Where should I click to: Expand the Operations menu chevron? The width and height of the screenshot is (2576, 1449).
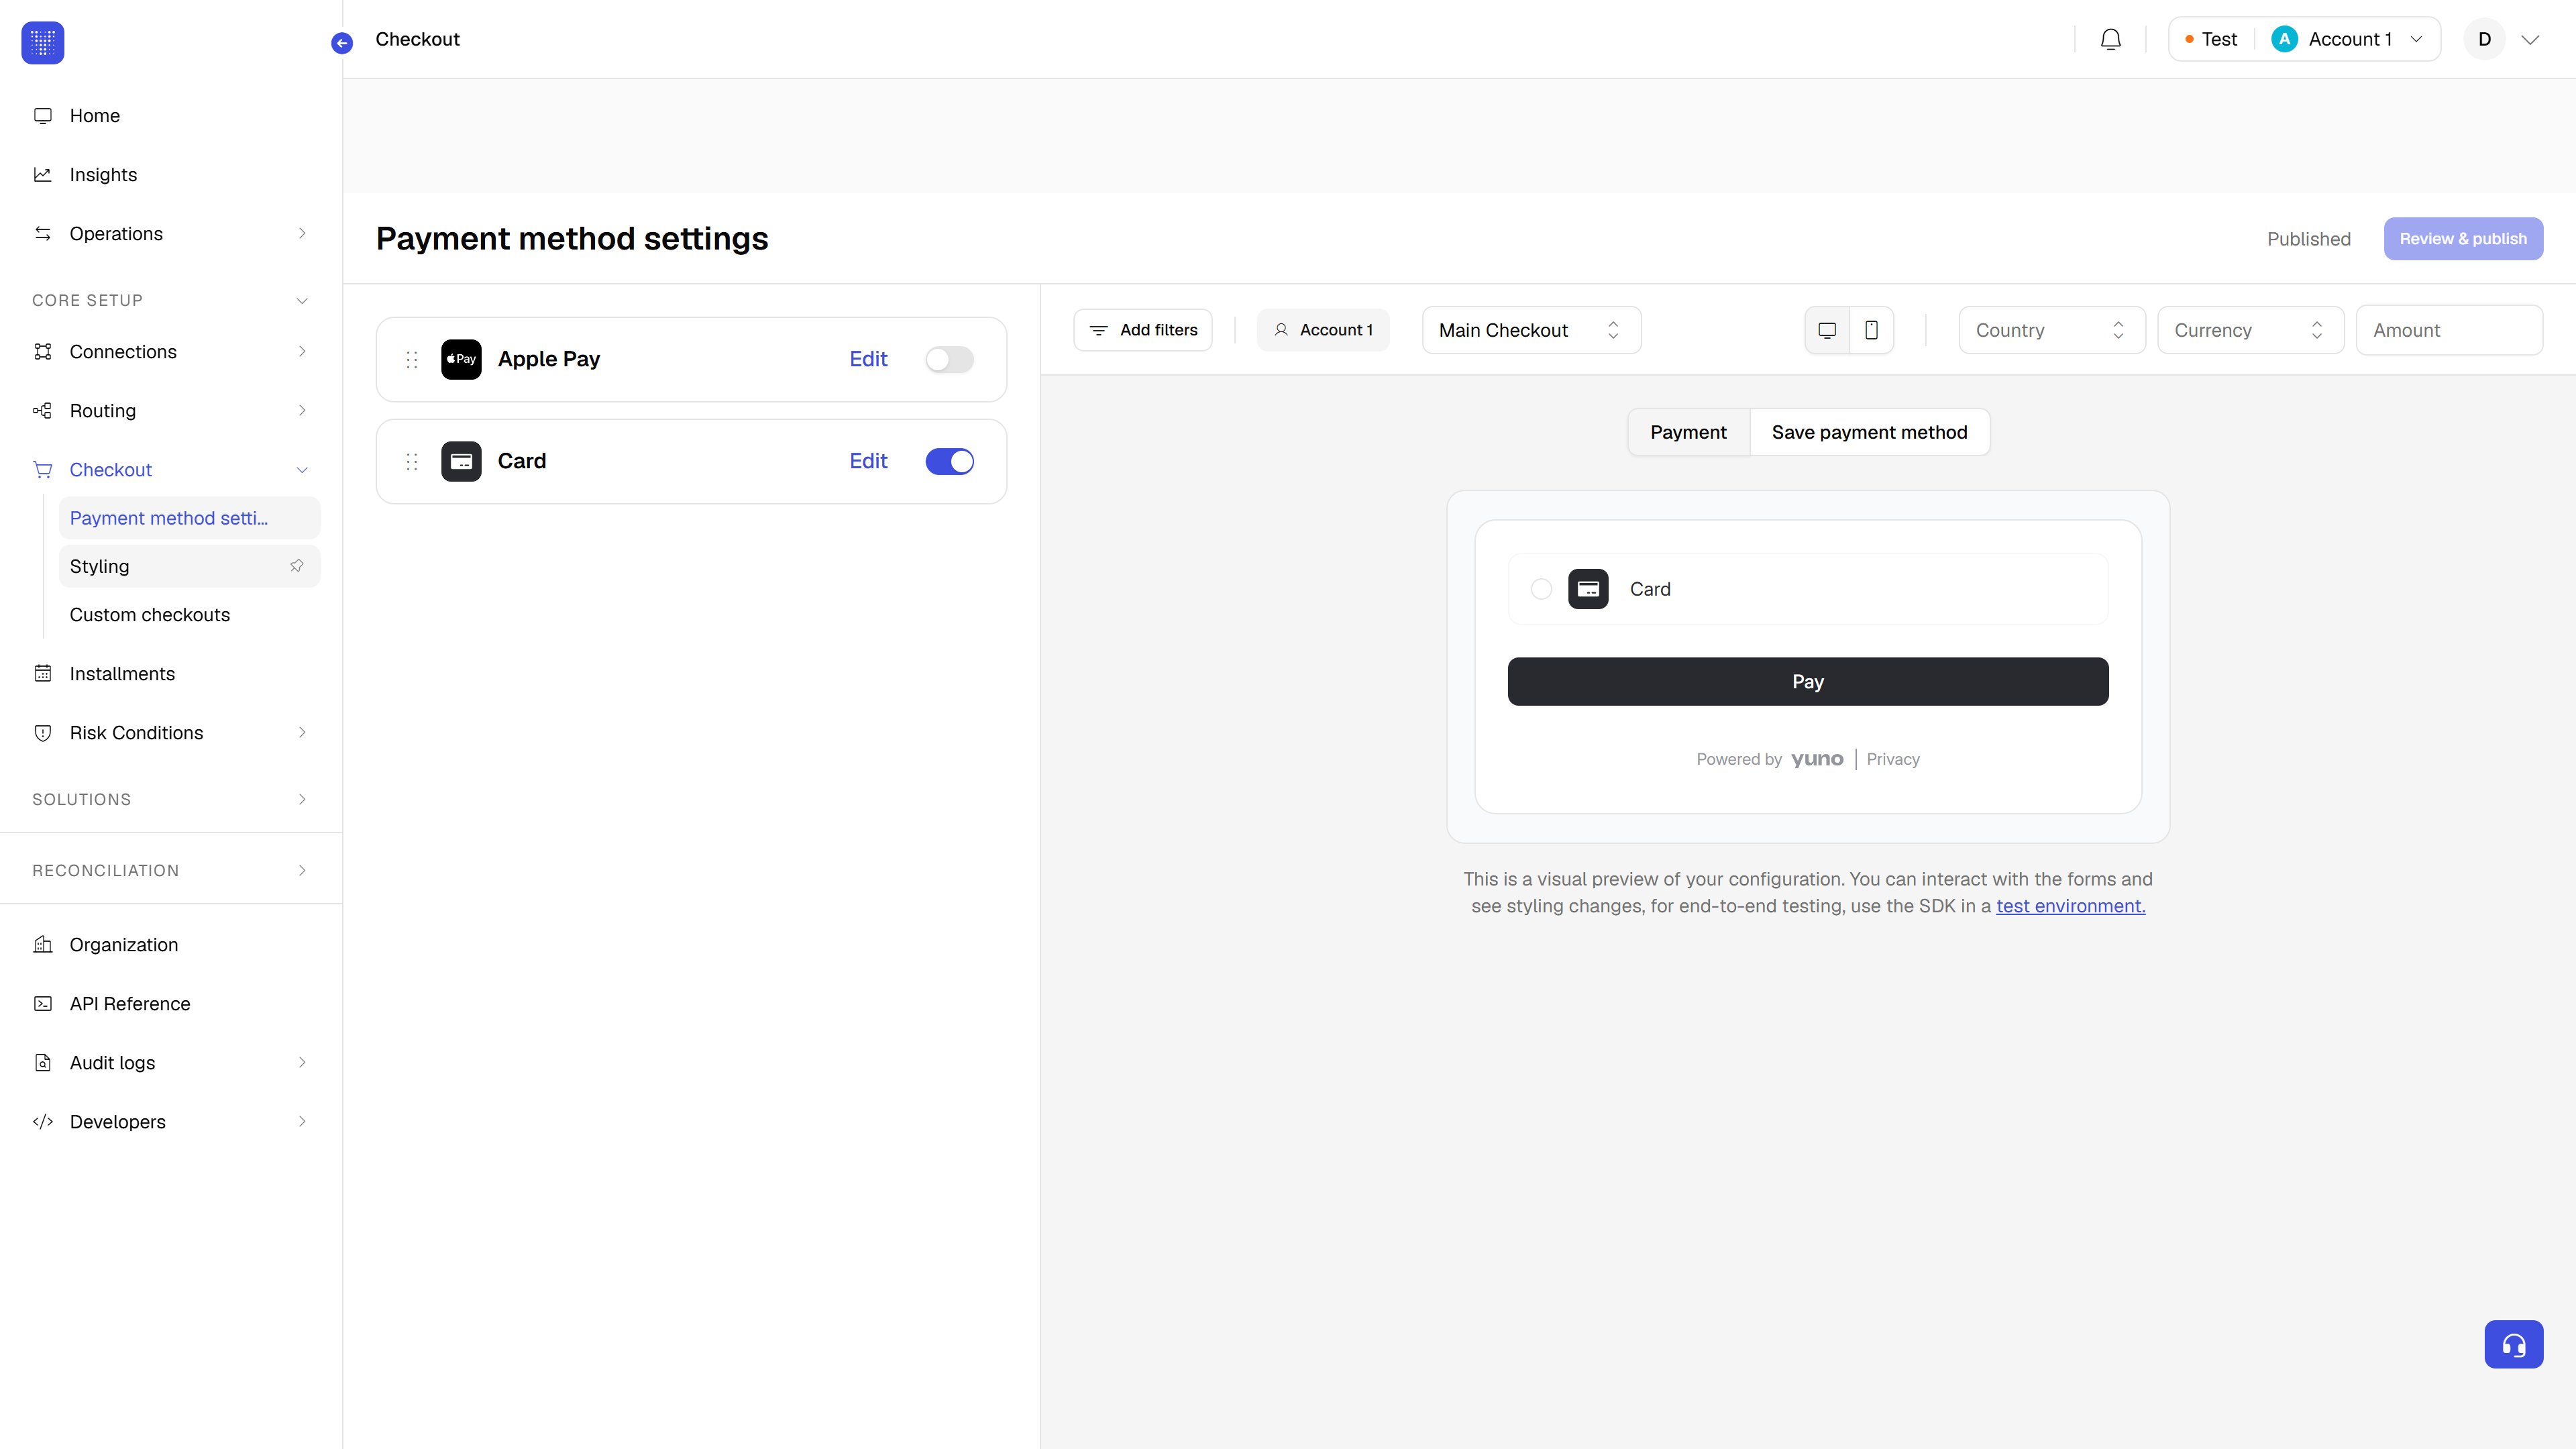coord(302,234)
